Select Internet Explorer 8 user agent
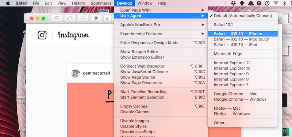The width and height of the screenshot is (292, 137). 243,79
